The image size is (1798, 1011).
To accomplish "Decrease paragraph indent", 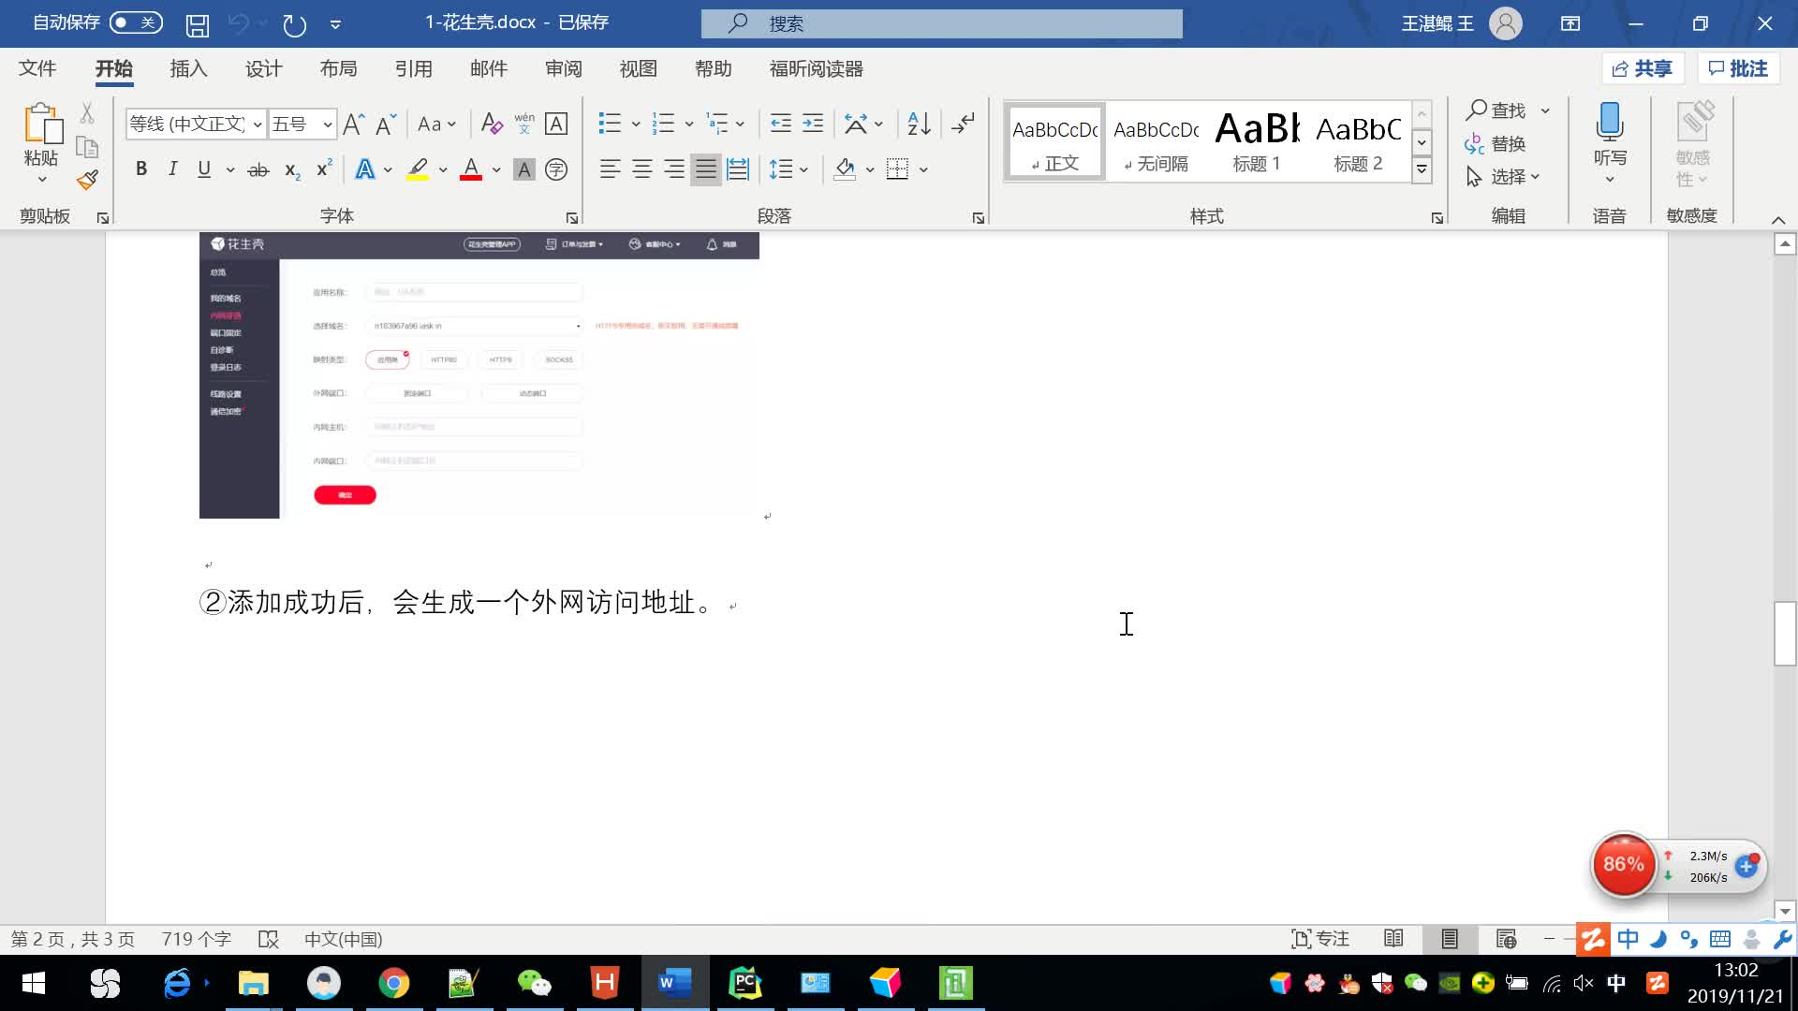I will [x=780, y=124].
